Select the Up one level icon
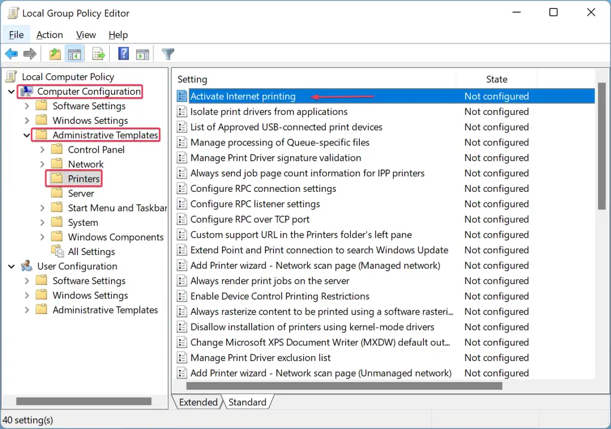 [54, 54]
